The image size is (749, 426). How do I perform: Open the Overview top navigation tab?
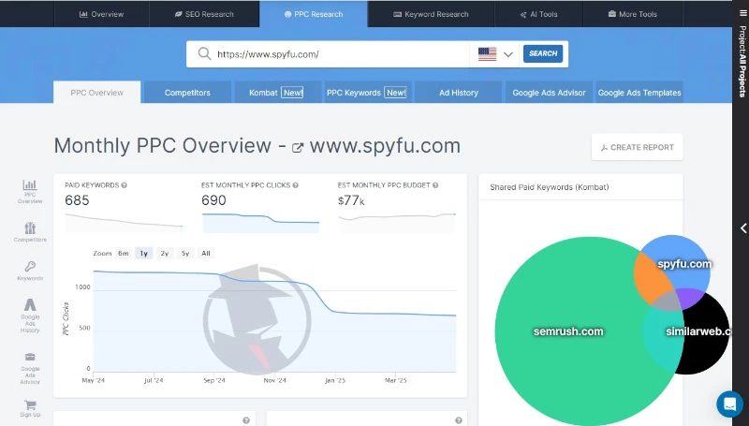[x=101, y=14]
